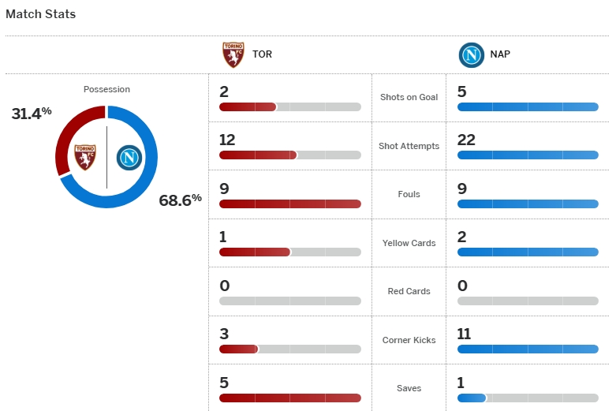Select the NAP team abbreviation

click(500, 55)
